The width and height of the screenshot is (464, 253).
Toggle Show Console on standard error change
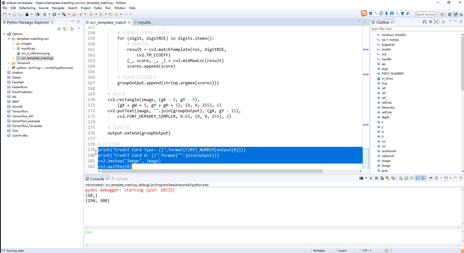click(x=423, y=178)
